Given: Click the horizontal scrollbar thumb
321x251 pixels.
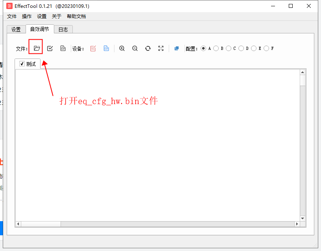Looking at the screenshot, I should point(41,224).
